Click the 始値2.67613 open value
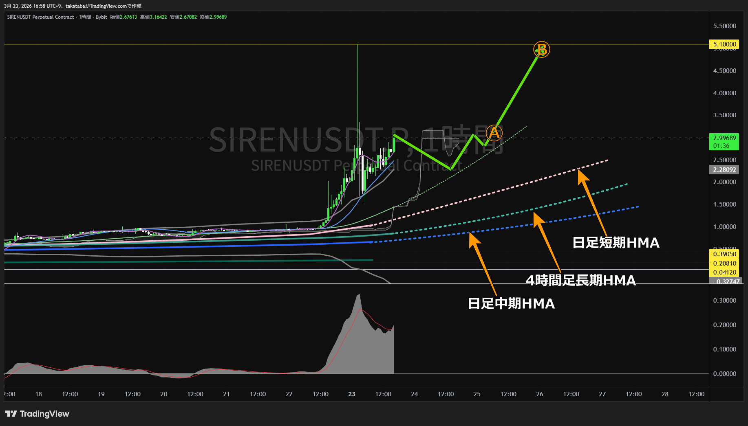The image size is (748, 426). (124, 17)
